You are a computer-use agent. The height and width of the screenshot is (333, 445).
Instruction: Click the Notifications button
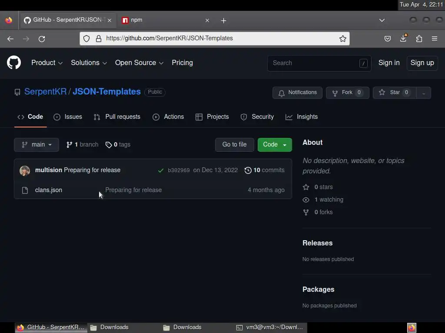pos(297,93)
